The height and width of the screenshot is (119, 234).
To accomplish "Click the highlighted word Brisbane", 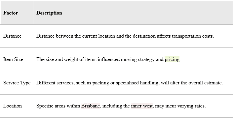I will [x=91, y=106].
